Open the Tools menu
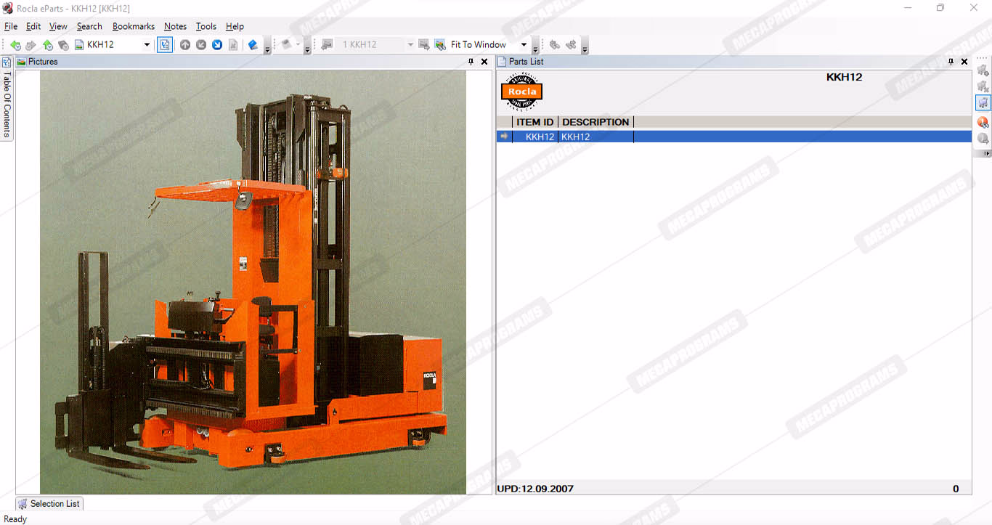 [206, 26]
